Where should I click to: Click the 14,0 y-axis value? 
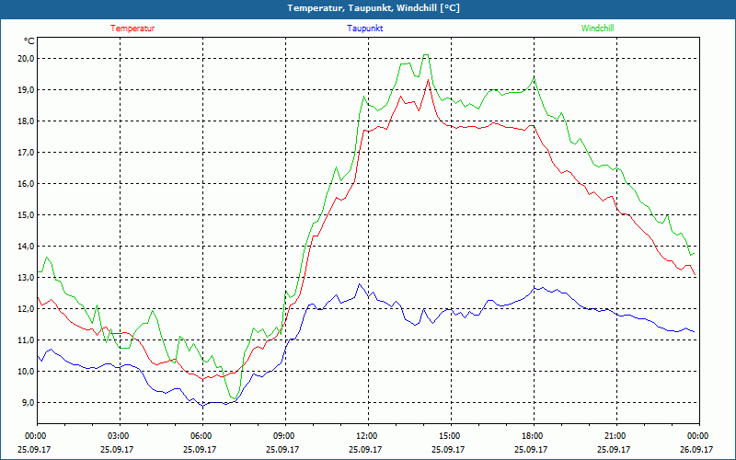(26, 246)
